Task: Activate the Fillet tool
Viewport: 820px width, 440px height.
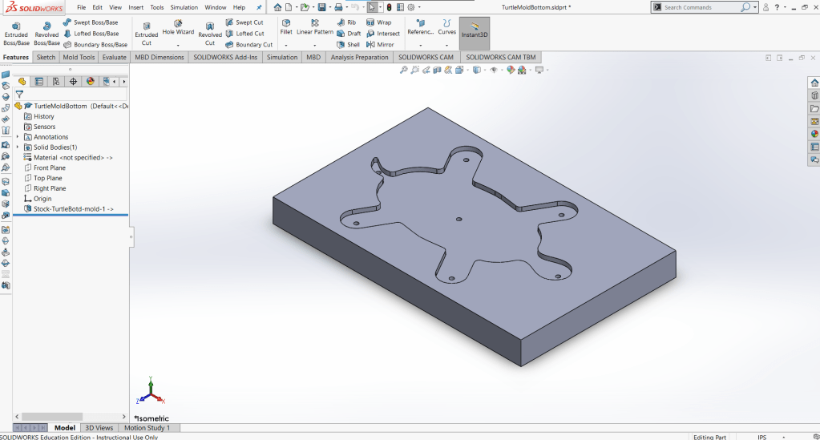Action: 286,27
